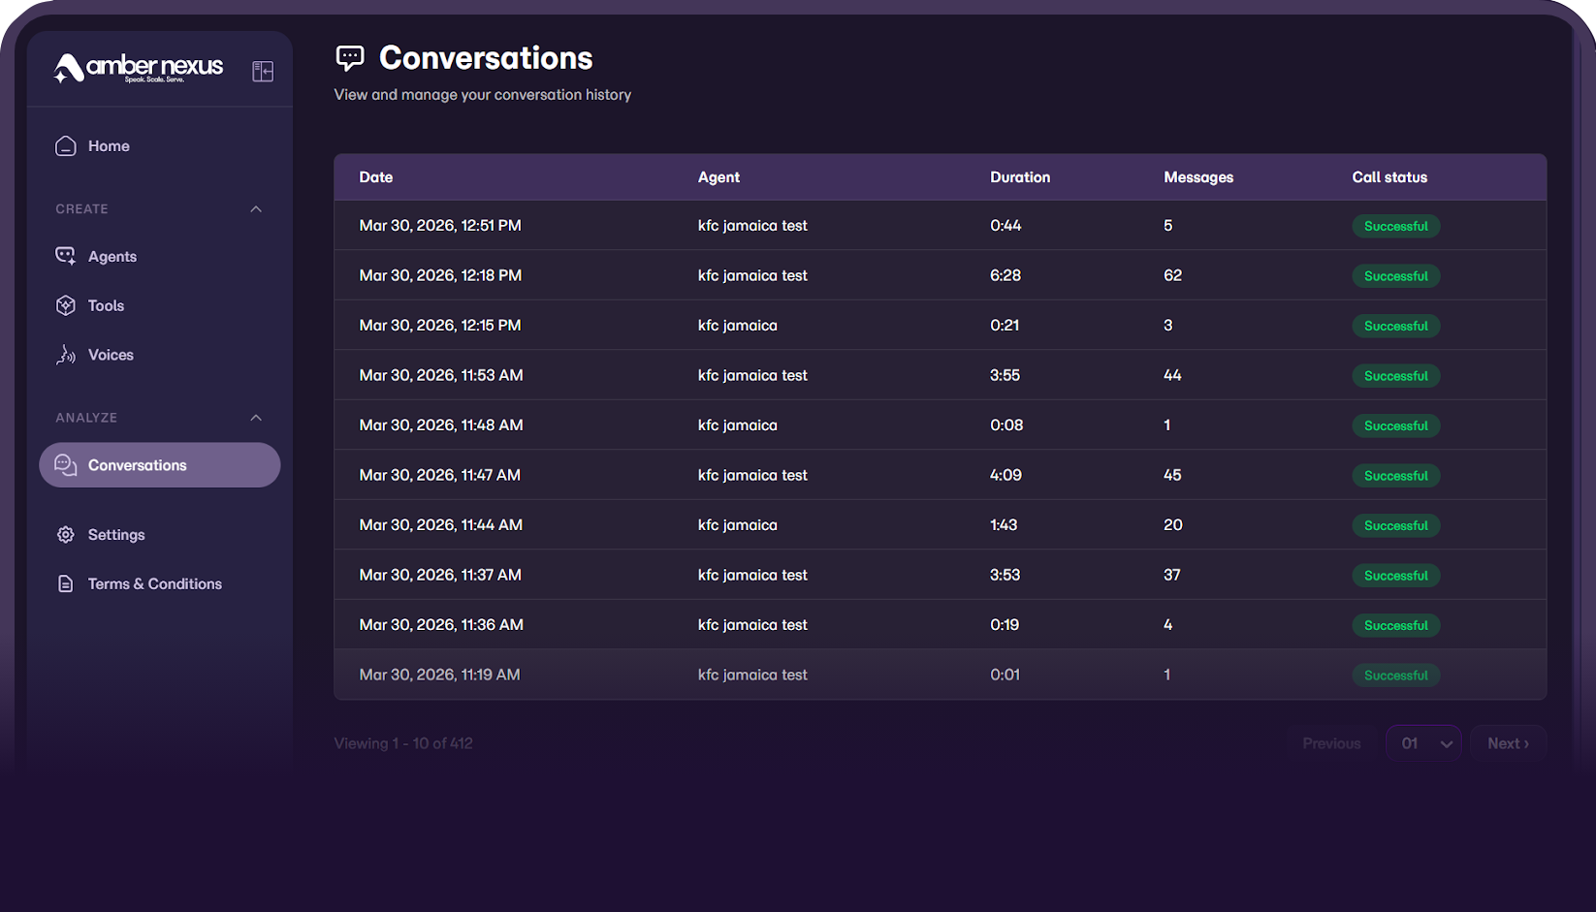
Task: Click the Messages column header
Action: click(x=1198, y=177)
